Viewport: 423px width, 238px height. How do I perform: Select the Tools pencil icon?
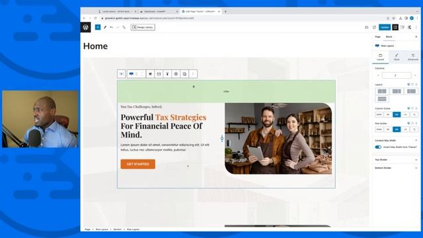click(x=105, y=27)
